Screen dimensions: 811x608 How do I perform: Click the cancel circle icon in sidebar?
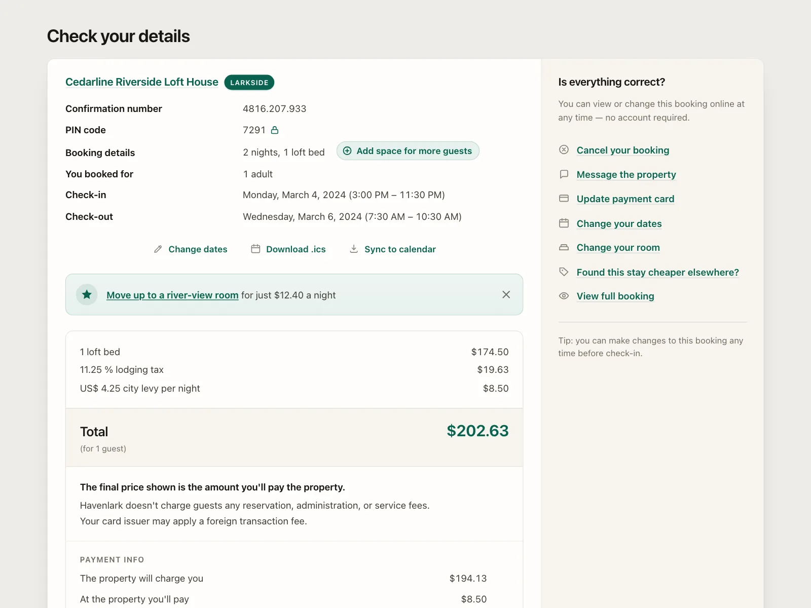pyautogui.click(x=564, y=149)
